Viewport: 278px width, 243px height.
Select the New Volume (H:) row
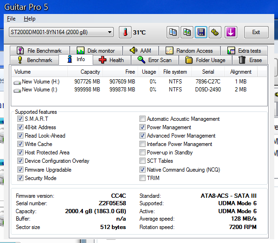(x=139, y=82)
